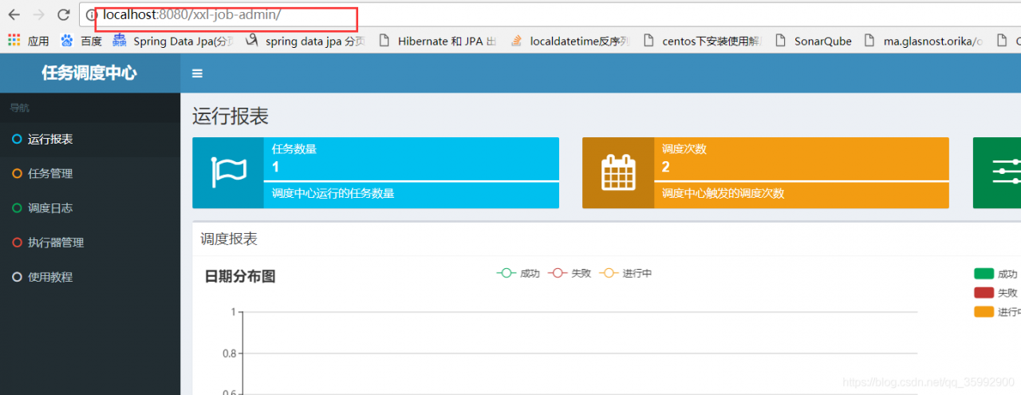
Task: Open the ma.glasnost.orika bookmark
Action: pyautogui.click(x=924, y=41)
